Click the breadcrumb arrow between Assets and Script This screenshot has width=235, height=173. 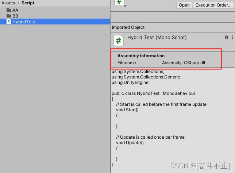coord(18,3)
